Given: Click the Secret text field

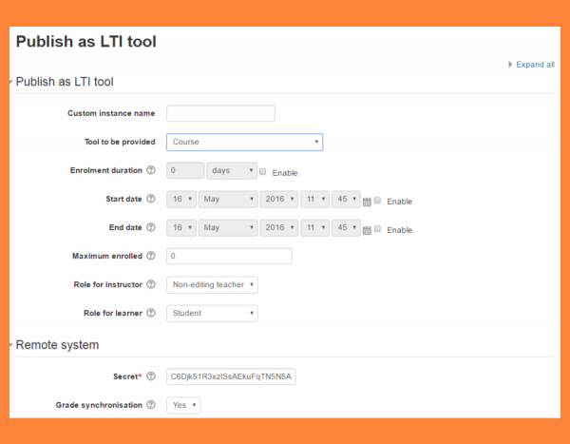Looking at the screenshot, I should 231,376.
